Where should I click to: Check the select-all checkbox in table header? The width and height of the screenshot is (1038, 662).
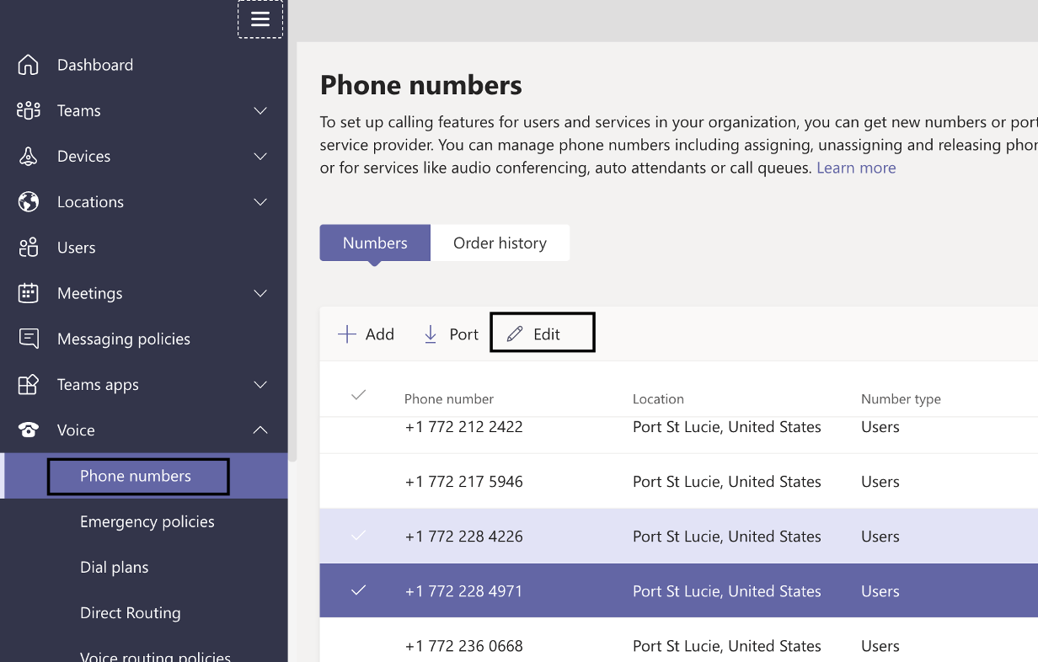(x=359, y=394)
